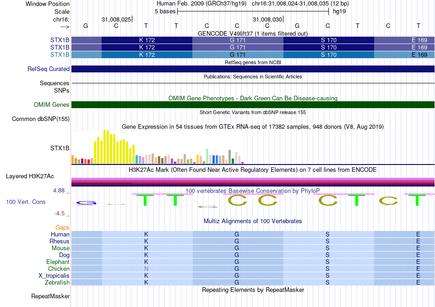
Task: Click the orange Gaps label
Action: click(x=62, y=228)
